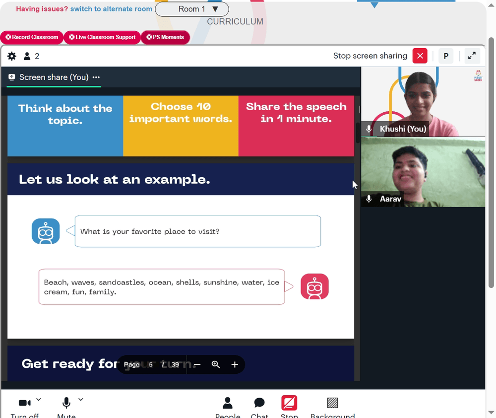Image resolution: width=496 pixels, height=418 pixels.
Task: Select Aarav's video tile
Action: (x=423, y=172)
